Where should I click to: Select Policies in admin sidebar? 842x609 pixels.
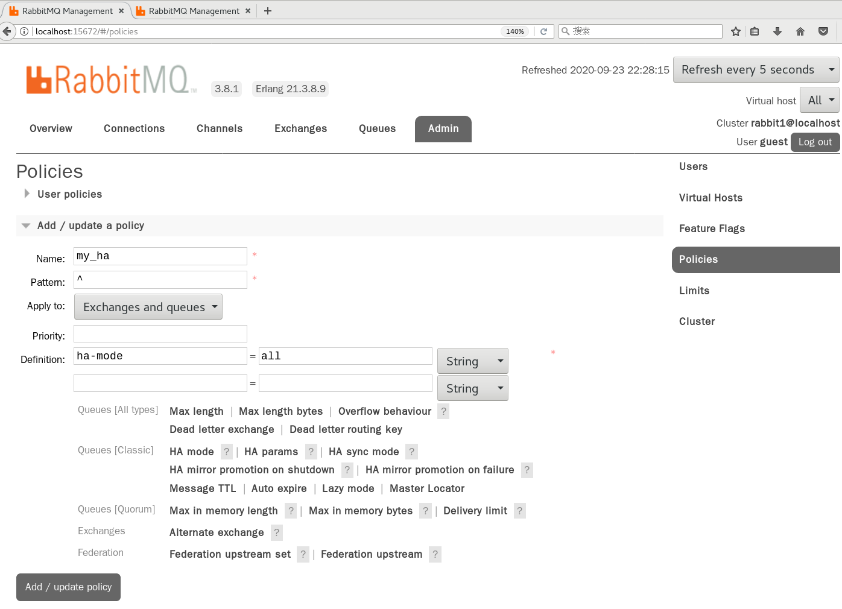coord(756,260)
